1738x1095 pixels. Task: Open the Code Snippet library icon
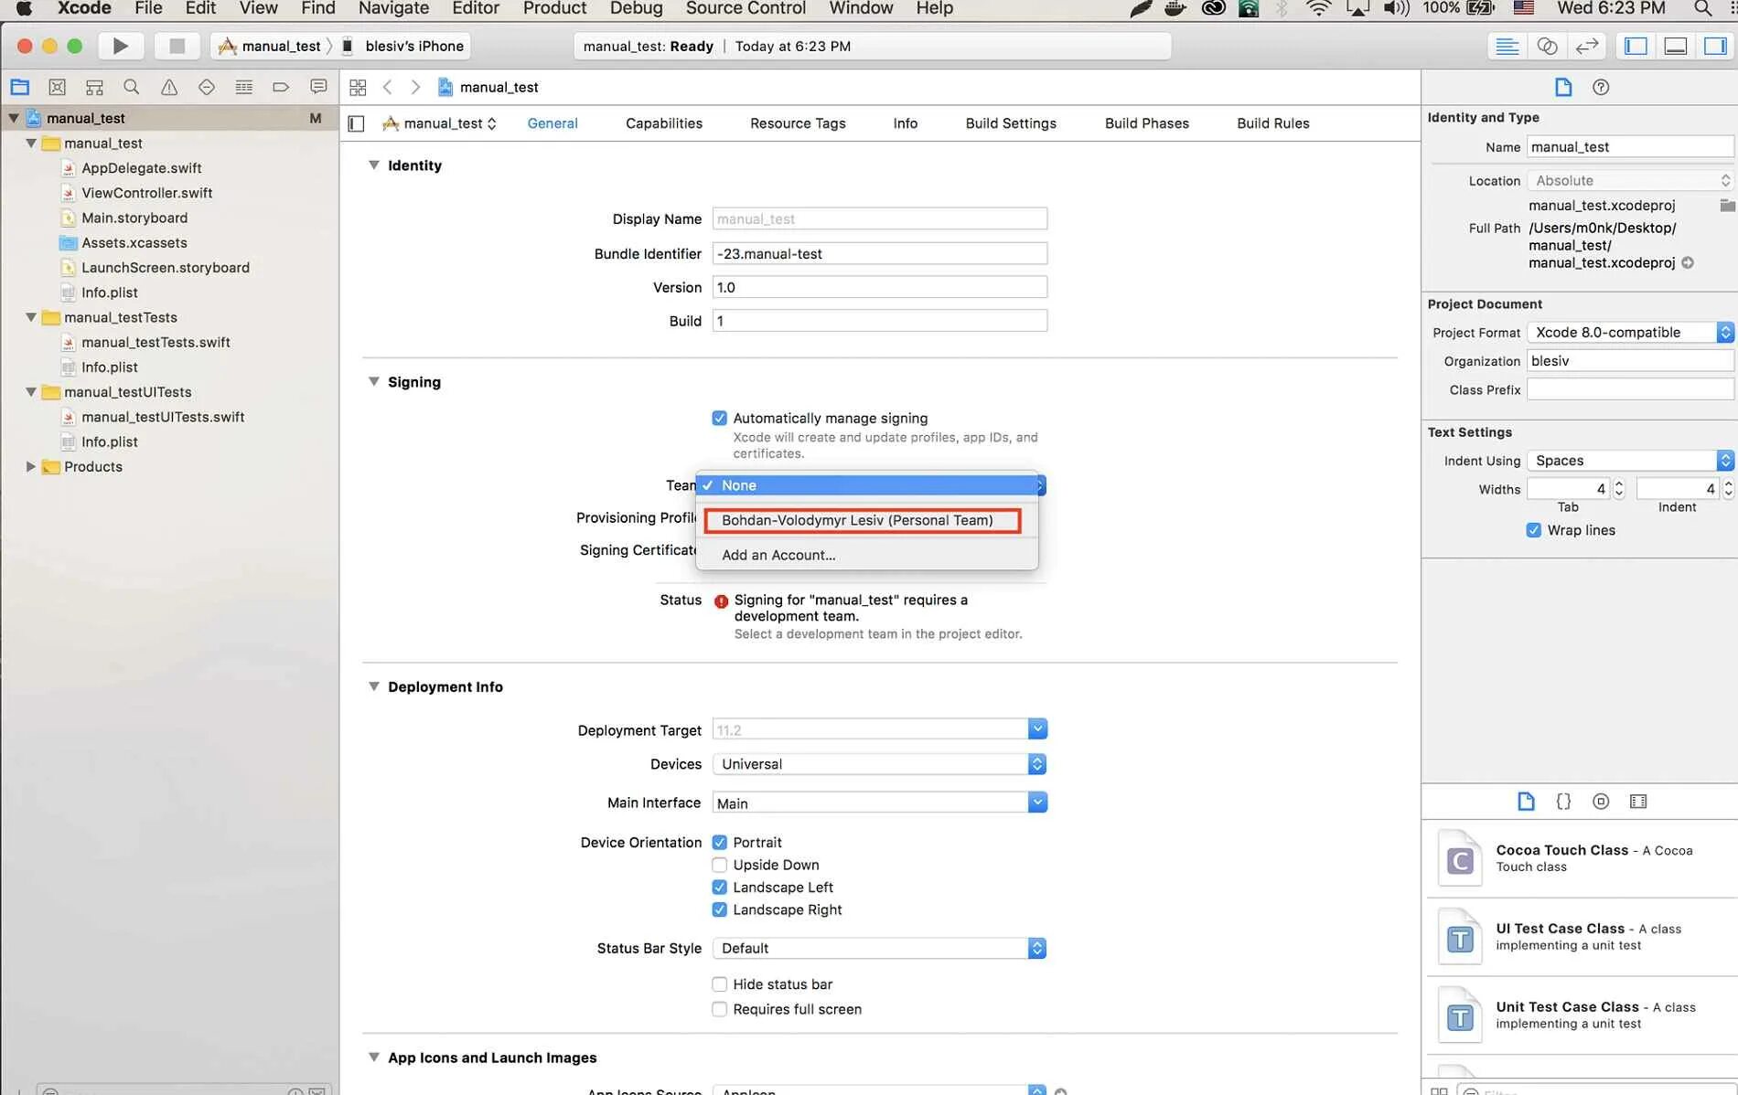pyautogui.click(x=1562, y=801)
